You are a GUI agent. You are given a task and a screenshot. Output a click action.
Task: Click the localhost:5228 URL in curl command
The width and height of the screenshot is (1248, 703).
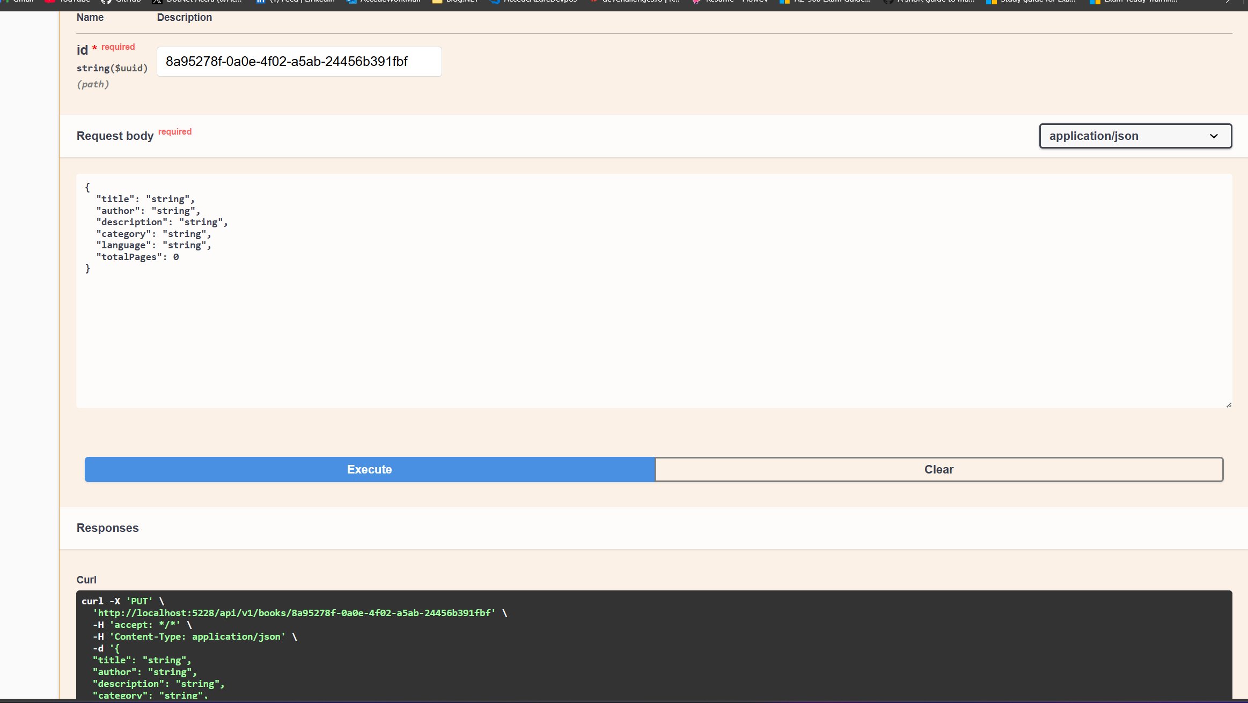tap(294, 613)
